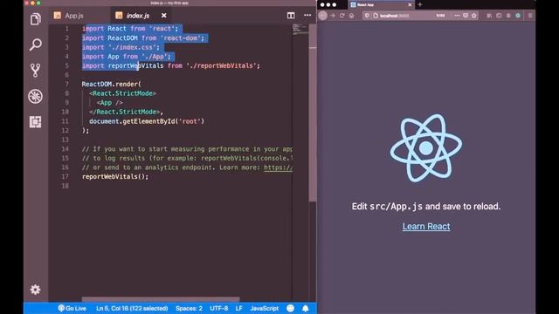This screenshot has height=314, width=559.
Task: Change file encoding via UTF-8
Action: pos(219,308)
